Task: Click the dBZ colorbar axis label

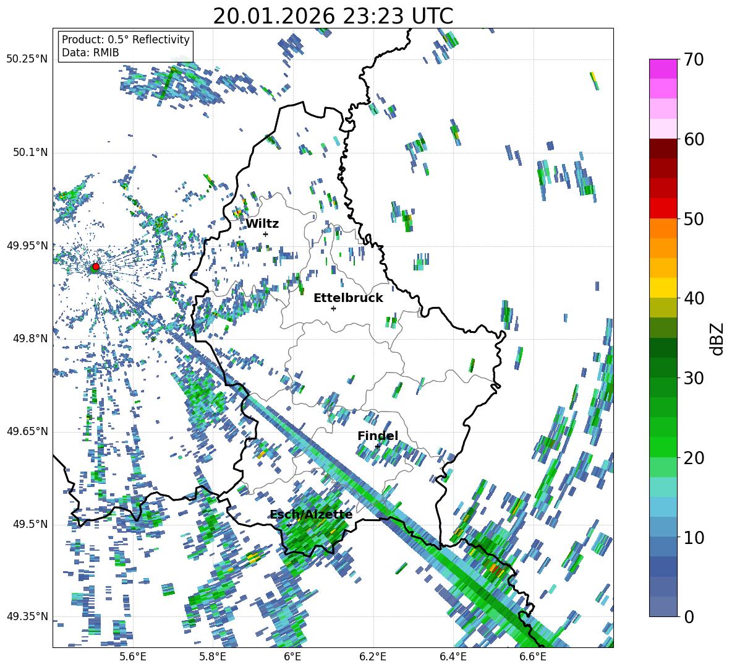Action: pos(718,339)
